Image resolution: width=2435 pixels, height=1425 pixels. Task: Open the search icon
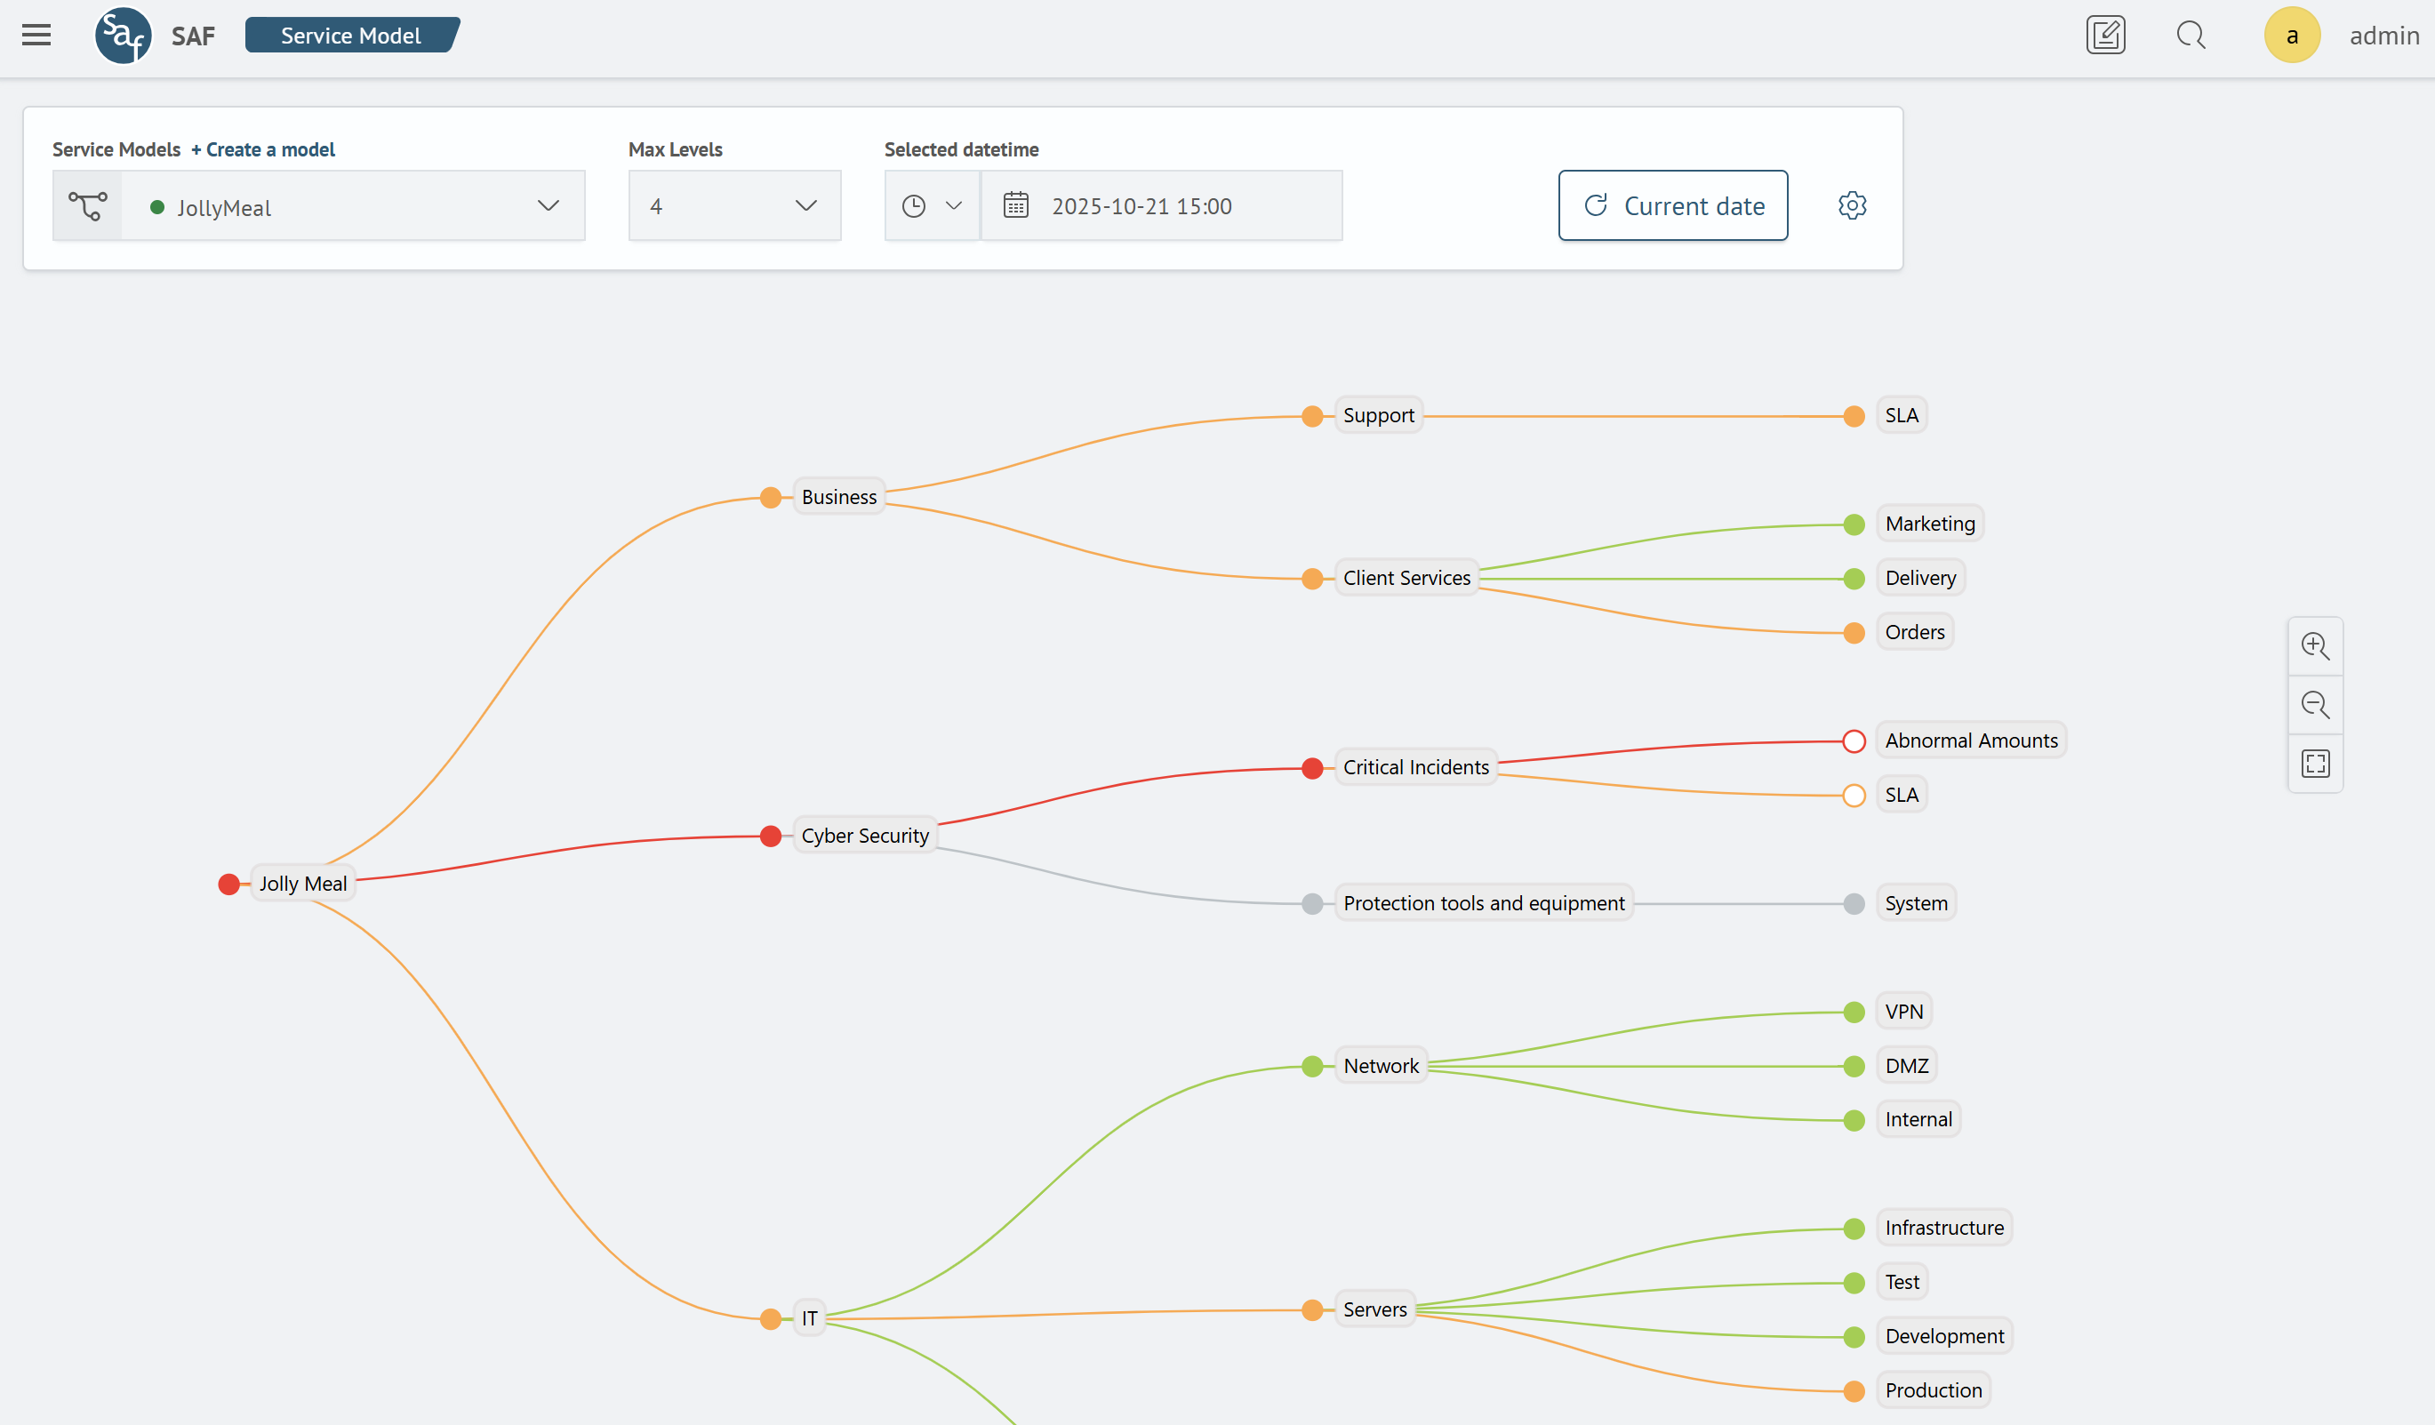coord(2191,35)
